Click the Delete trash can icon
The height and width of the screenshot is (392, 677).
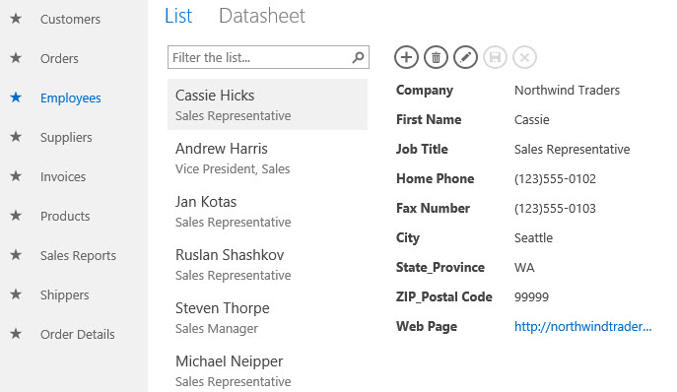pos(437,57)
